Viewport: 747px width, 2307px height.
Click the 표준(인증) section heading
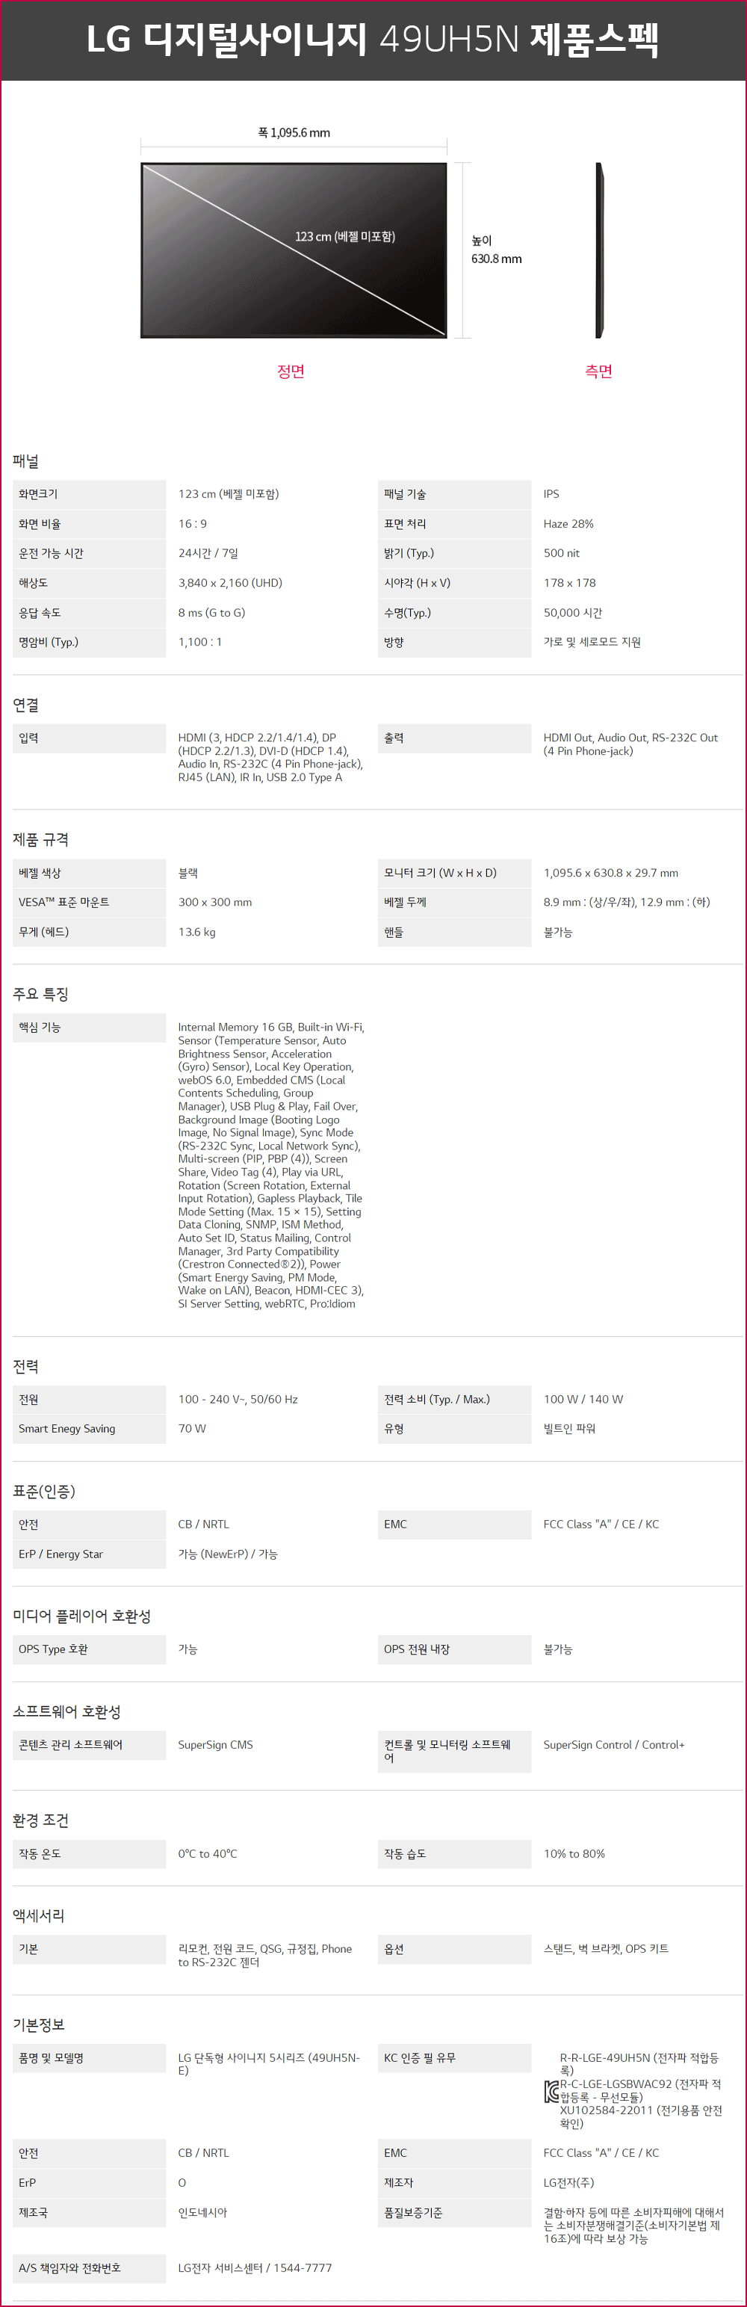[x=44, y=1490]
